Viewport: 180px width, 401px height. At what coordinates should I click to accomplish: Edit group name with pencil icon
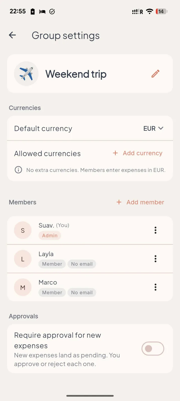click(x=155, y=74)
